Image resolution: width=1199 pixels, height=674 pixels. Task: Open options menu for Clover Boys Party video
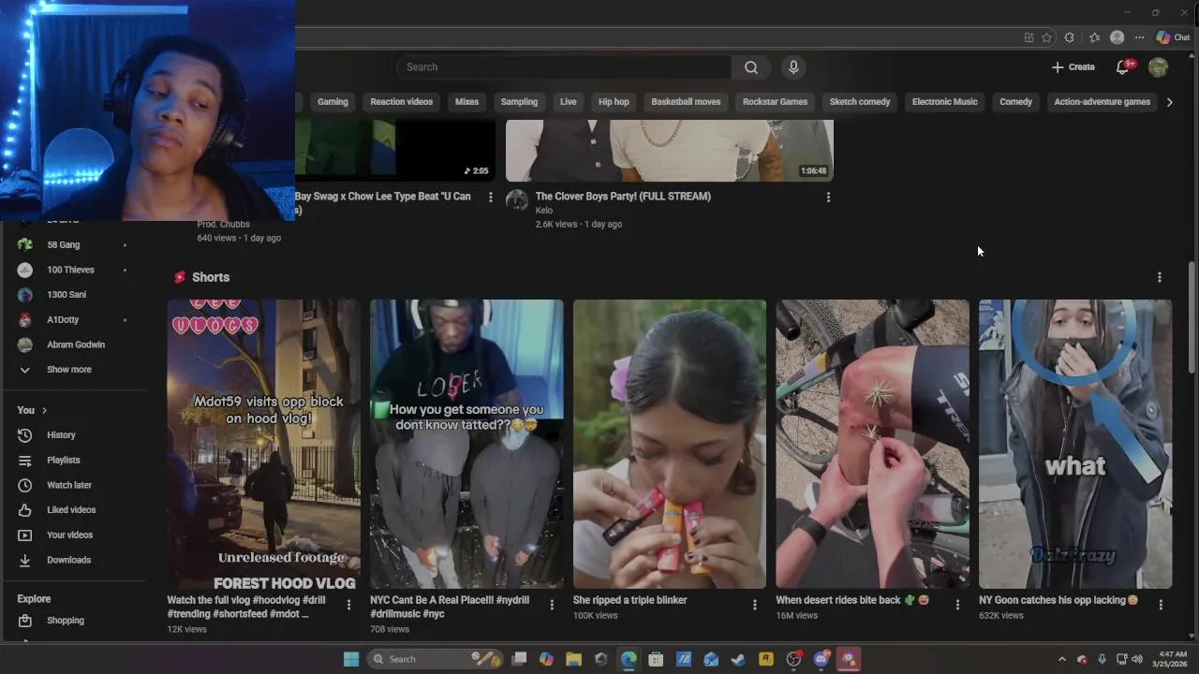tap(828, 198)
